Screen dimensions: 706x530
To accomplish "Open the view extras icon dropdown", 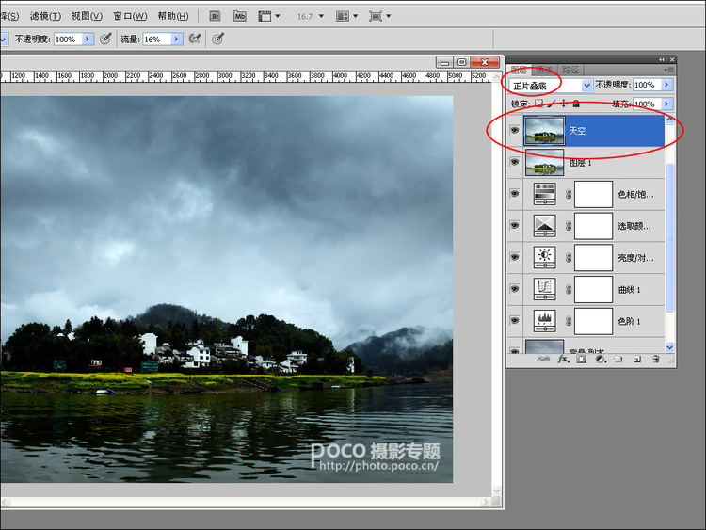I will (x=269, y=16).
